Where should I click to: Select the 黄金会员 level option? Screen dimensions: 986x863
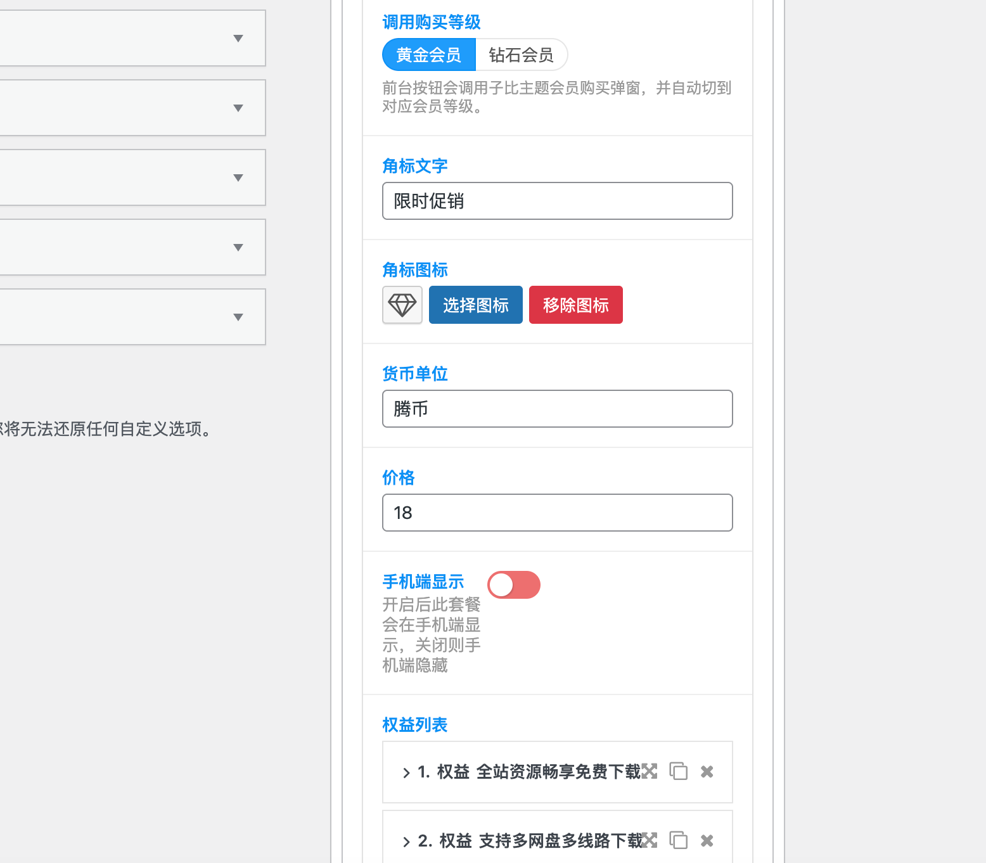point(429,54)
